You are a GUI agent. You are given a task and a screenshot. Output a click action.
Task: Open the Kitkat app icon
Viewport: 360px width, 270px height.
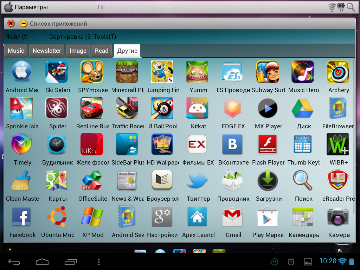(197, 108)
